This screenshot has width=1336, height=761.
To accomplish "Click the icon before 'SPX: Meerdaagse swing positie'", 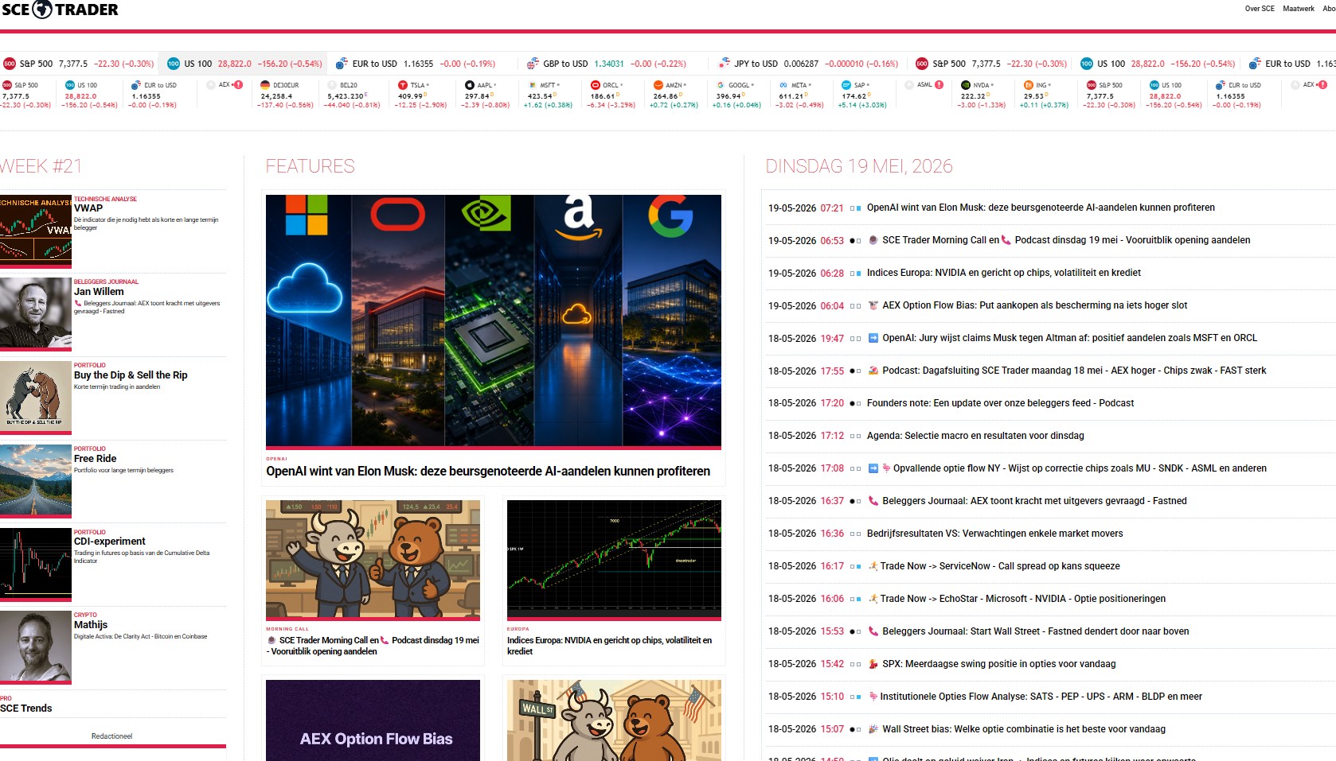I will pyautogui.click(x=873, y=664).
